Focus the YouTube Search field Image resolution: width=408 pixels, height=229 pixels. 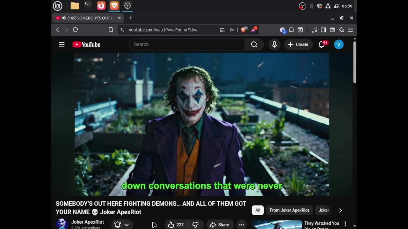coord(187,45)
